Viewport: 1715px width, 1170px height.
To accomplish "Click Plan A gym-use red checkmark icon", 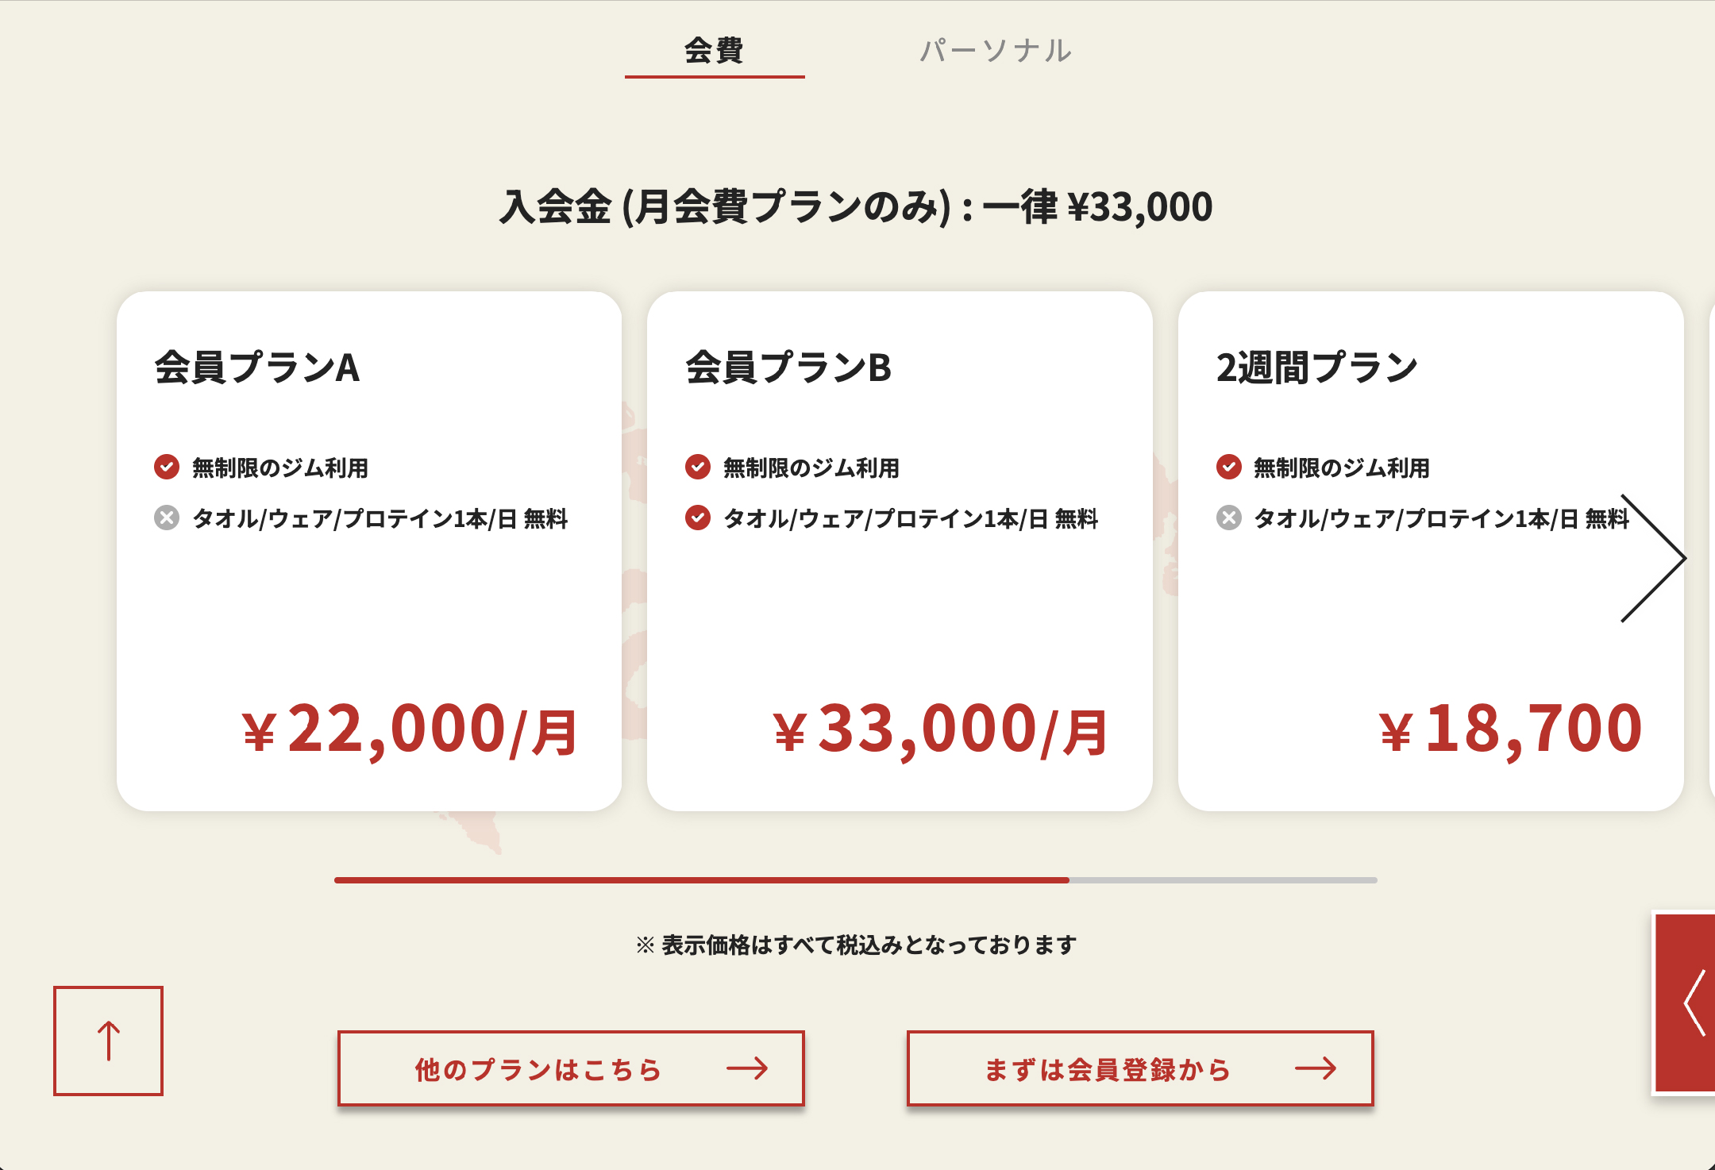I will click(167, 467).
